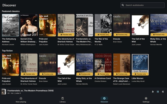Open The Gettysburg Address cover
Image resolution: width=167 pixels, height=104 pixels.
10,25
